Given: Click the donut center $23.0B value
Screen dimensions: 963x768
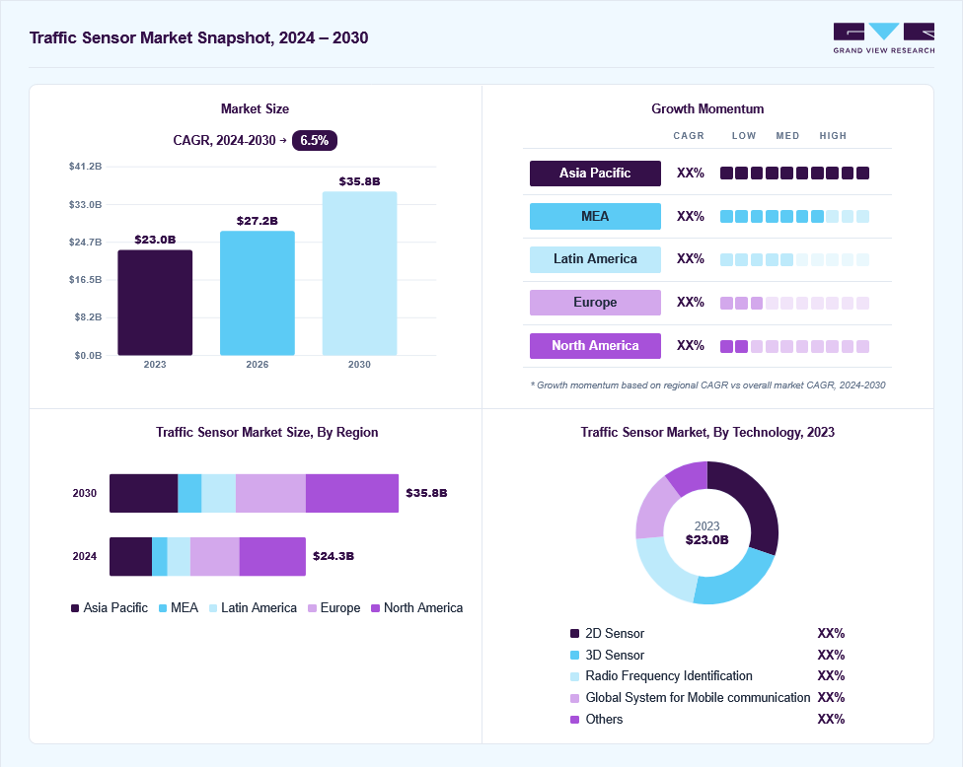Looking at the screenshot, I should [706, 540].
